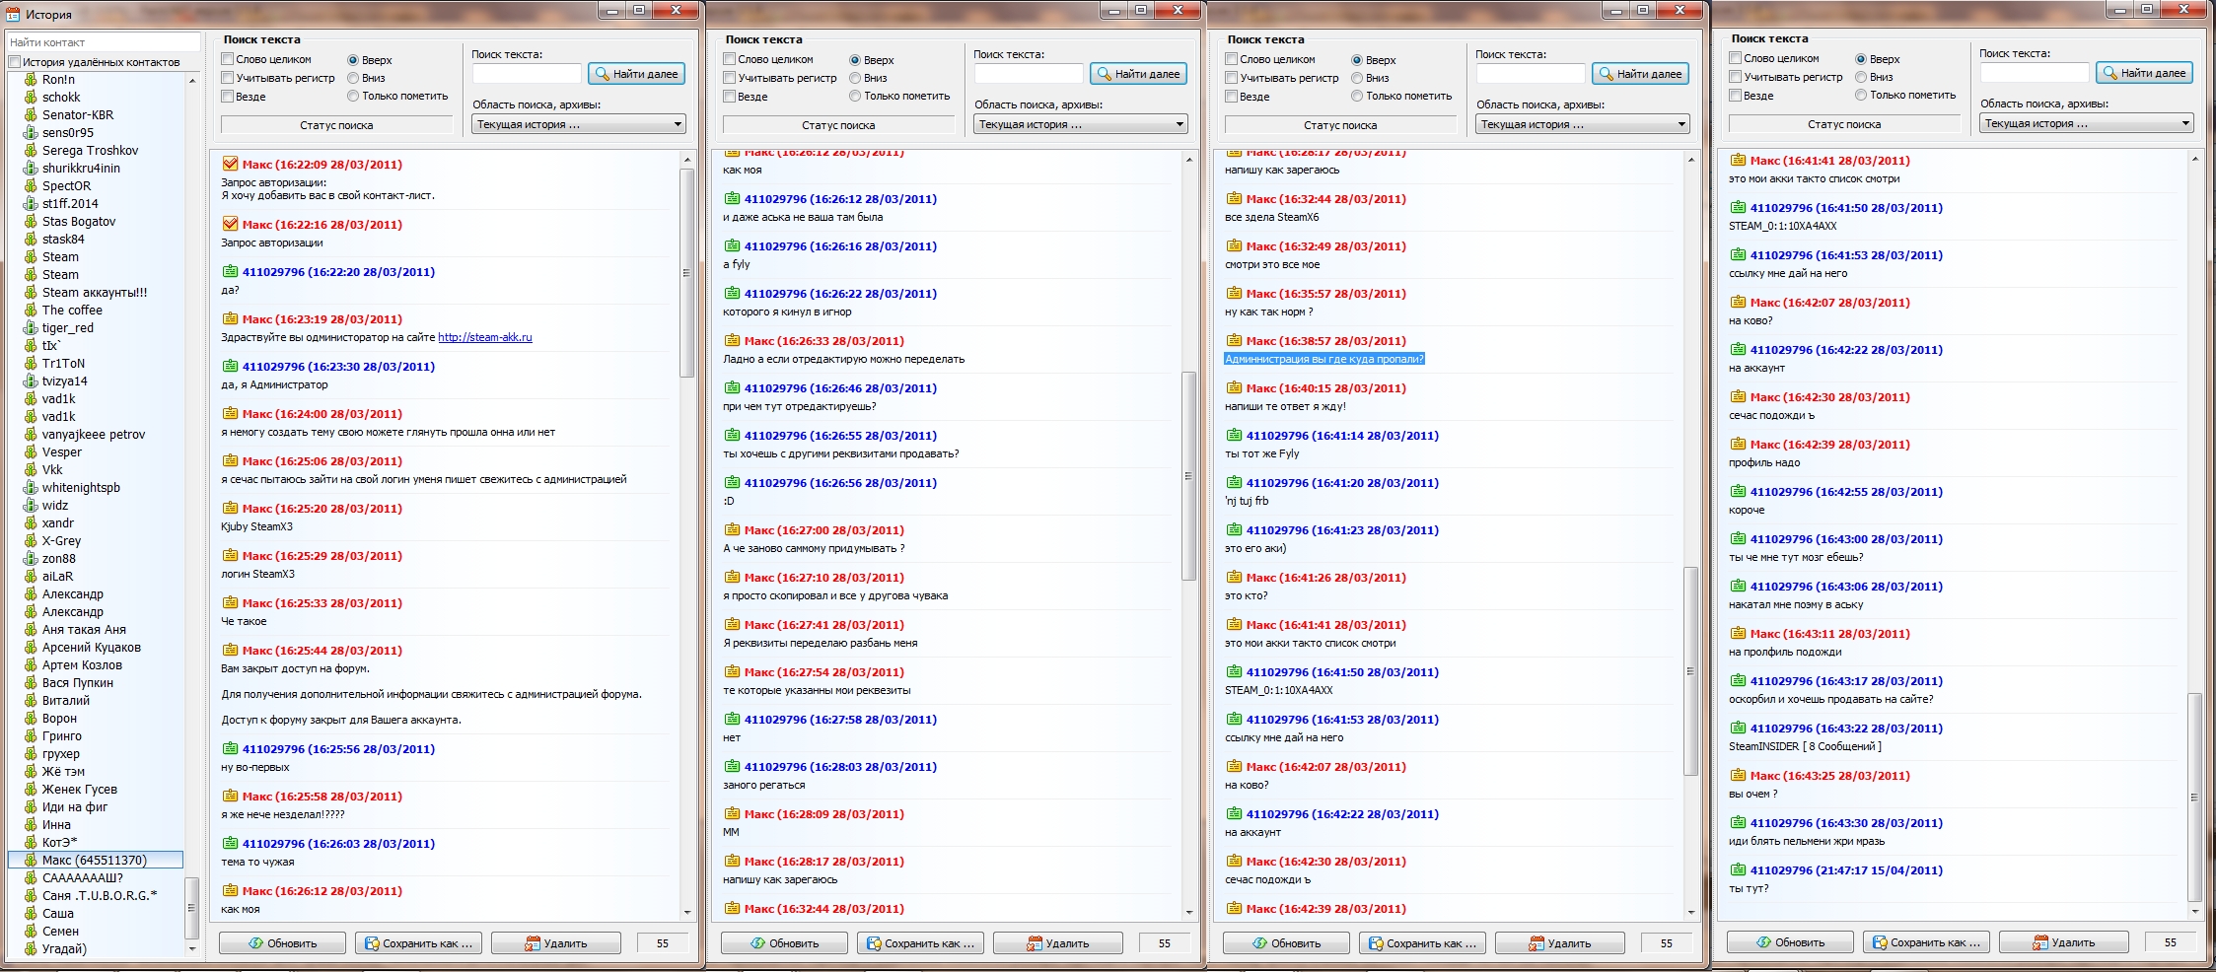The width and height of the screenshot is (2216, 972).
Task: Click the contact icon beside Гринго
Action: pos(31,736)
